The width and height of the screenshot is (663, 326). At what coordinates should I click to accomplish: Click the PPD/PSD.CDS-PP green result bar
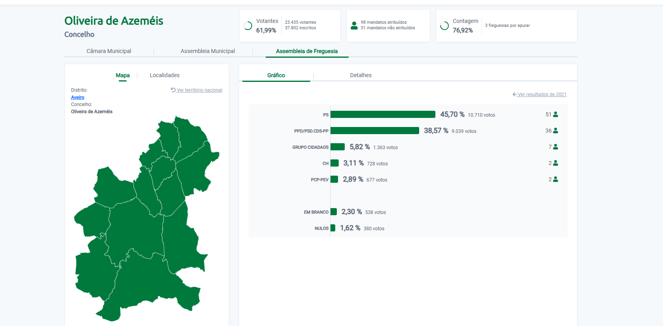[374, 131]
